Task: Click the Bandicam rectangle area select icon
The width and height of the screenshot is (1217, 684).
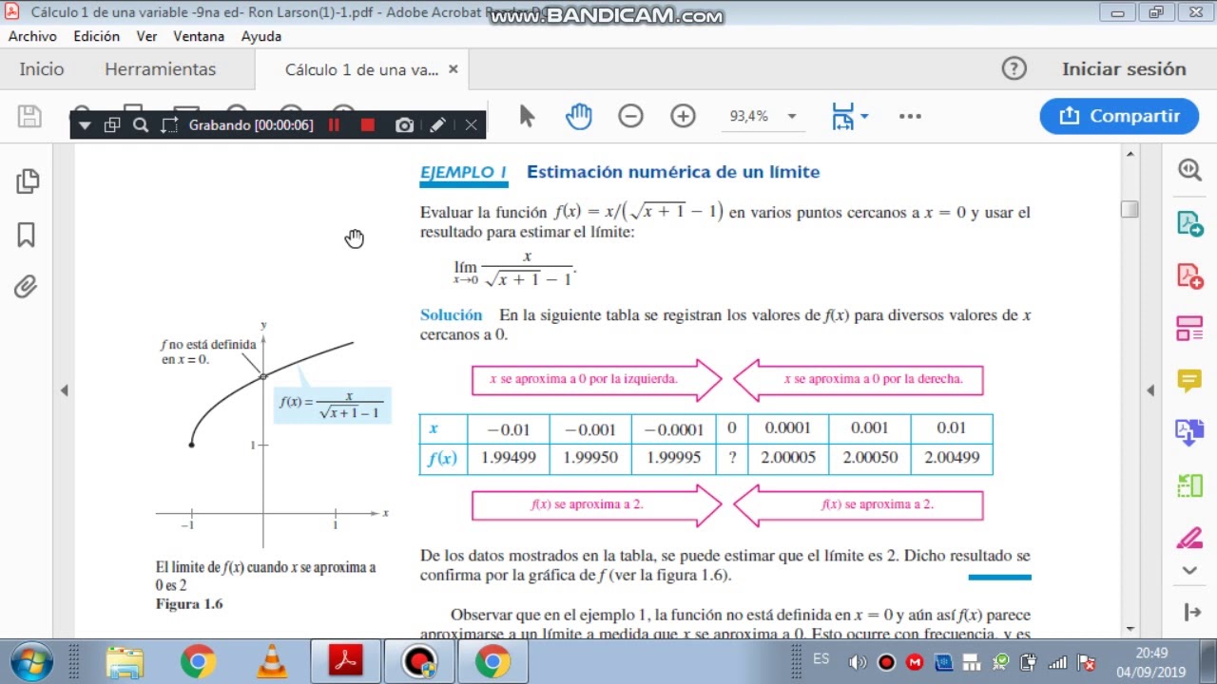Action: 169,124
